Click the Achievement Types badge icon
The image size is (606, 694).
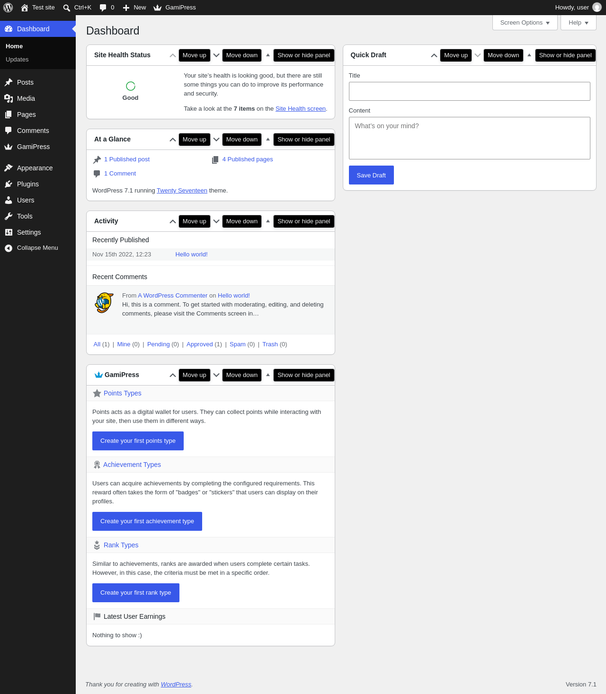coord(97,465)
